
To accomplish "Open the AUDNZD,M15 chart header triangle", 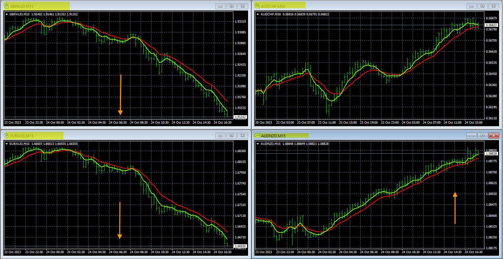I will point(258,144).
